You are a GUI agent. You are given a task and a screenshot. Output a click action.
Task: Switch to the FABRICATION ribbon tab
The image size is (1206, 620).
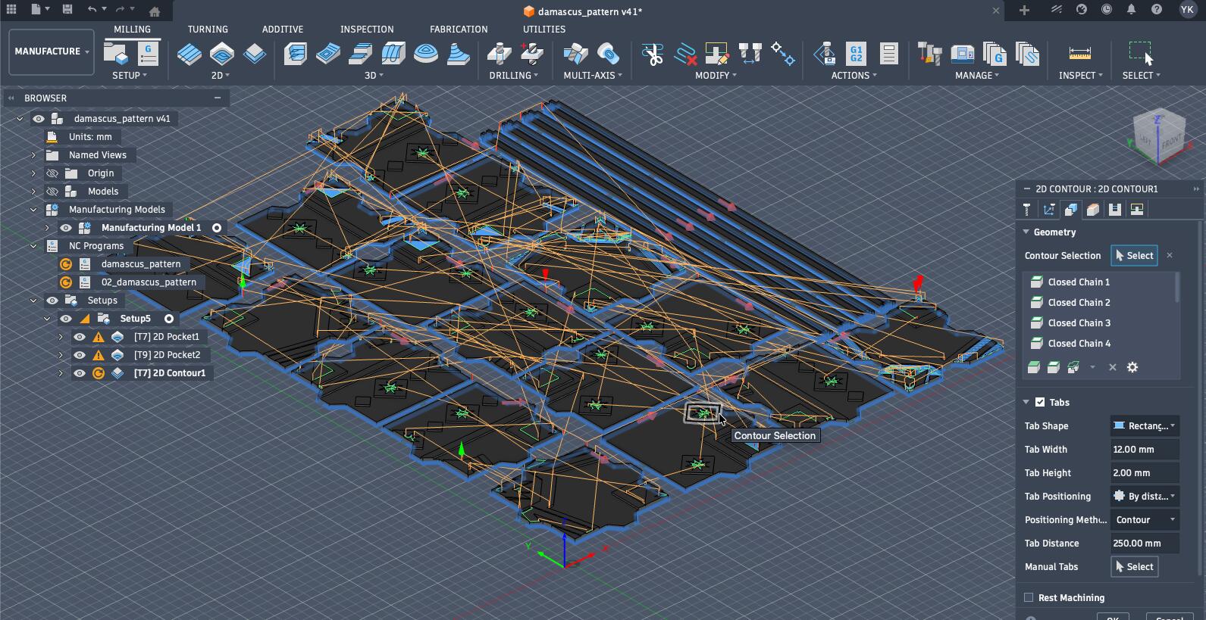(459, 29)
